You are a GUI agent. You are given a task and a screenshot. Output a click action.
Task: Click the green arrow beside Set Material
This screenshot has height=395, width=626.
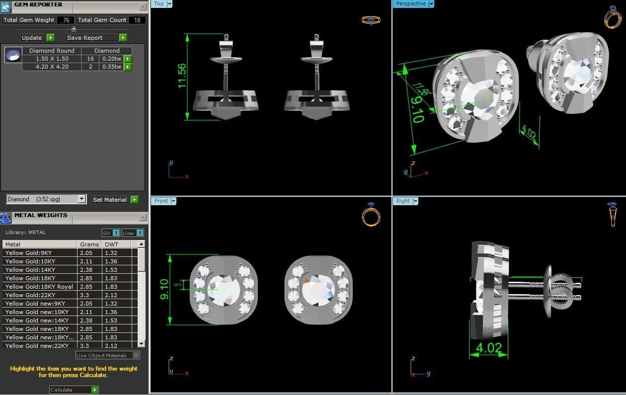[x=134, y=199]
